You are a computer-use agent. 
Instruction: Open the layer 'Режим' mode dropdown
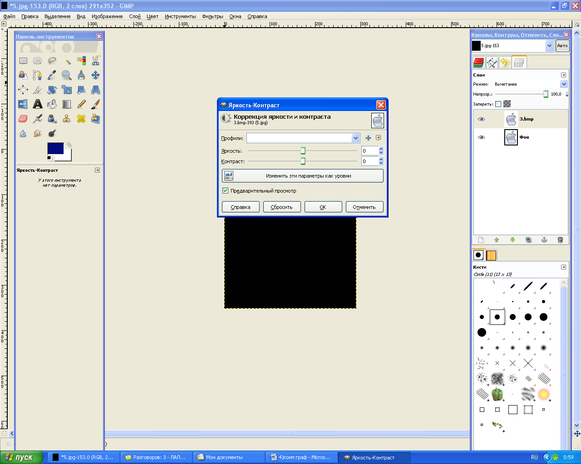point(564,84)
